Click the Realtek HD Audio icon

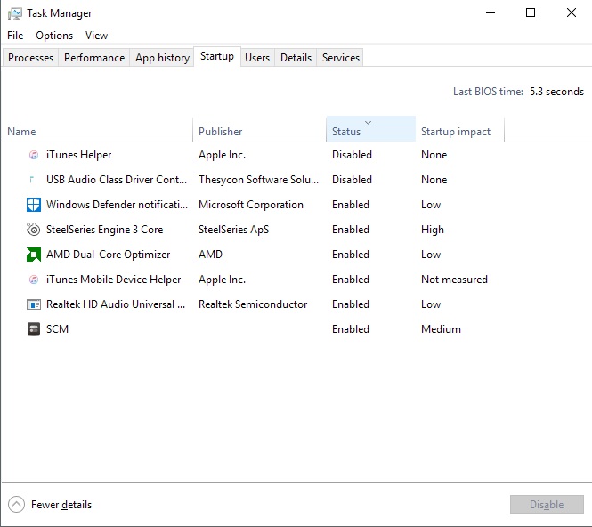34,304
